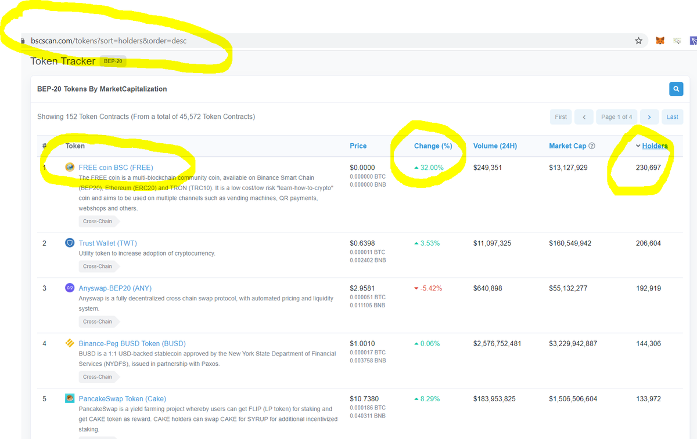Click the 230,697 holders value
This screenshot has width=697, height=439.
pos(648,168)
